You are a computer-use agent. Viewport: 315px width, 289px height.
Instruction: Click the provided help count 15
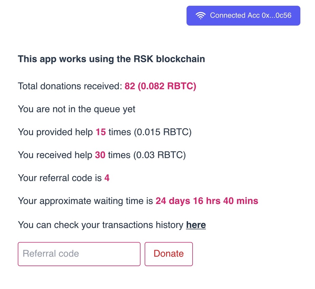tap(101, 132)
